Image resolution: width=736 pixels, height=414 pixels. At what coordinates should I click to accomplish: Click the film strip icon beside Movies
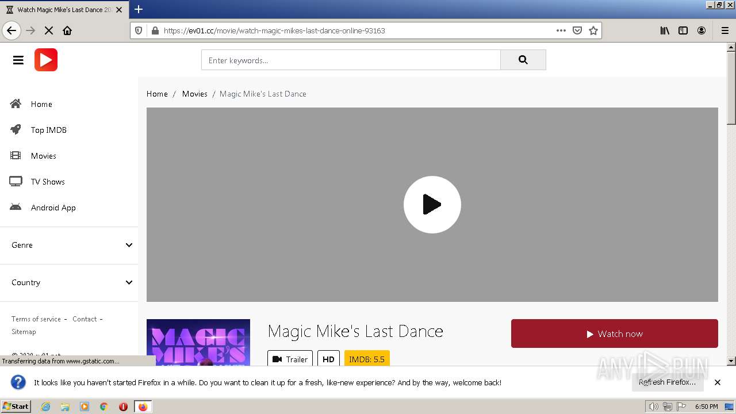(16, 155)
